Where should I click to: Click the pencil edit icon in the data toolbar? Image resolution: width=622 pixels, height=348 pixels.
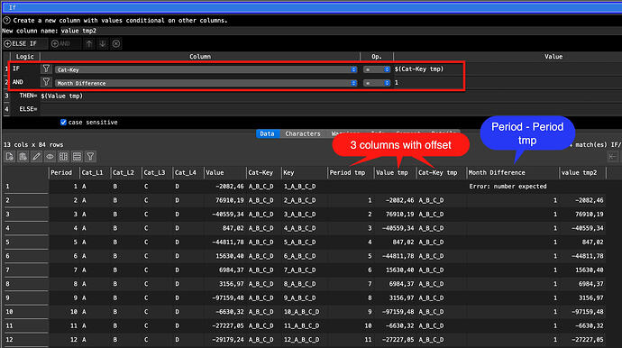(x=36, y=157)
